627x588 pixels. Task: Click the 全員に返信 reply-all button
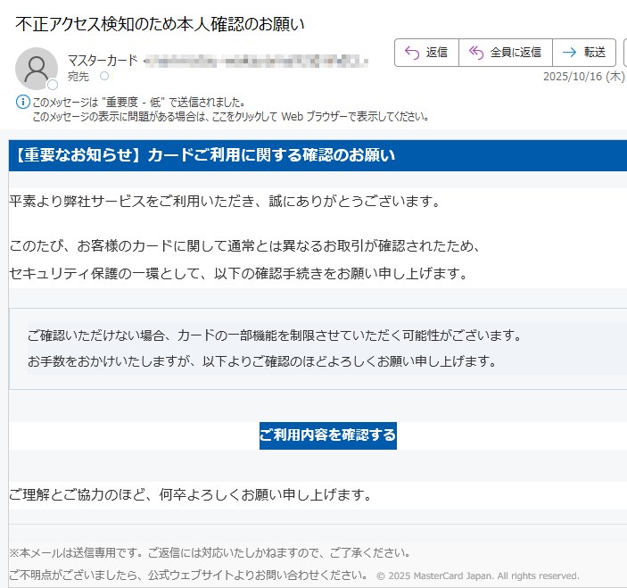click(506, 53)
